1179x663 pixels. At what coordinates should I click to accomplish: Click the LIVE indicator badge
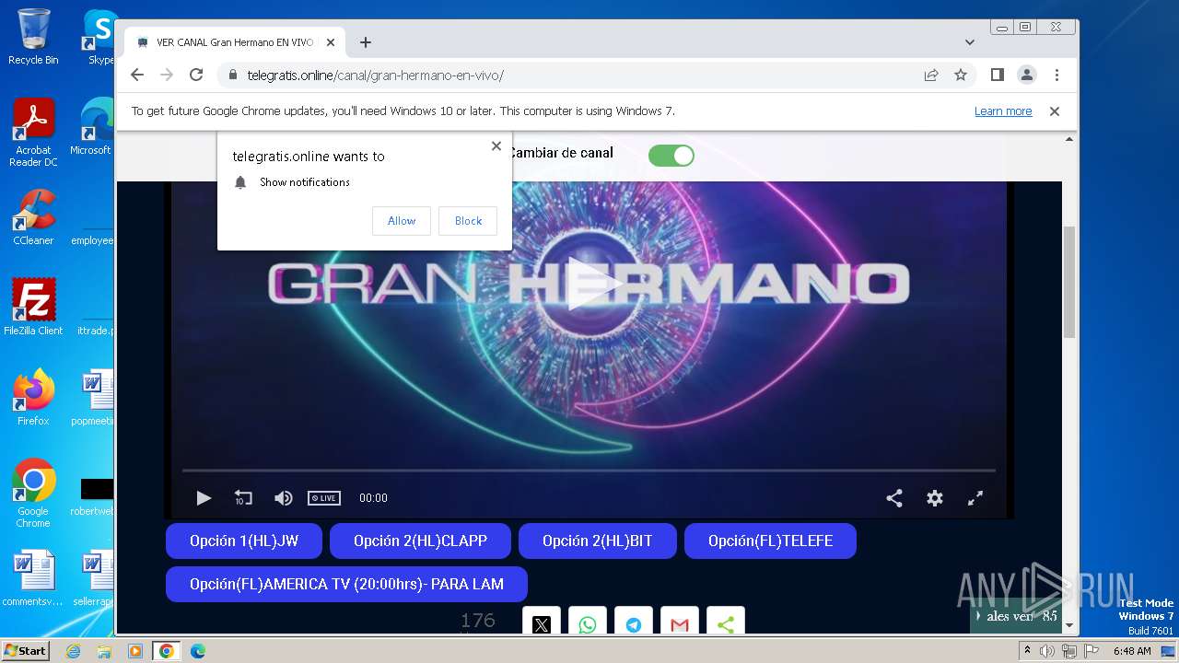coord(324,498)
